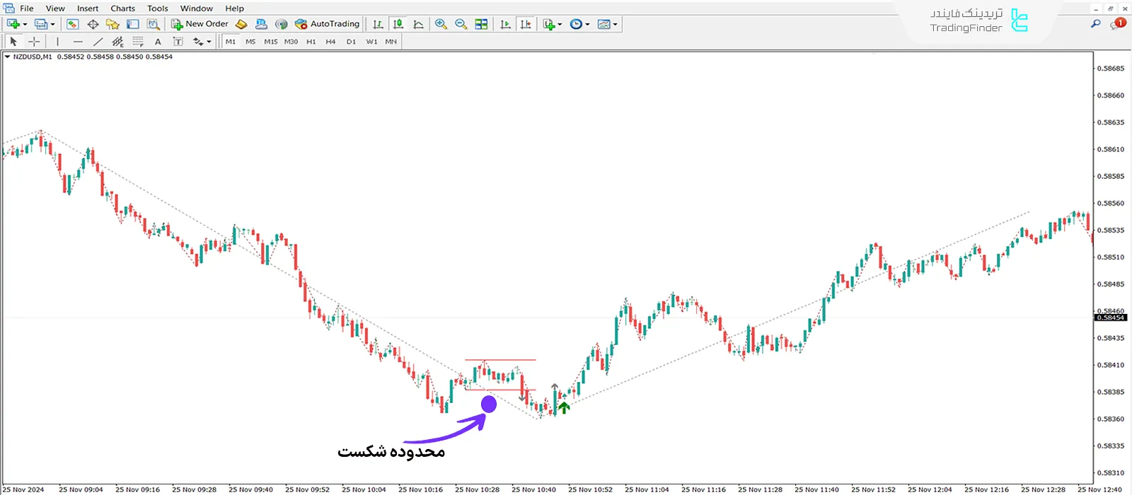The image size is (1132, 495).
Task: Switch chart to H4 timeframe
Action: tap(330, 42)
